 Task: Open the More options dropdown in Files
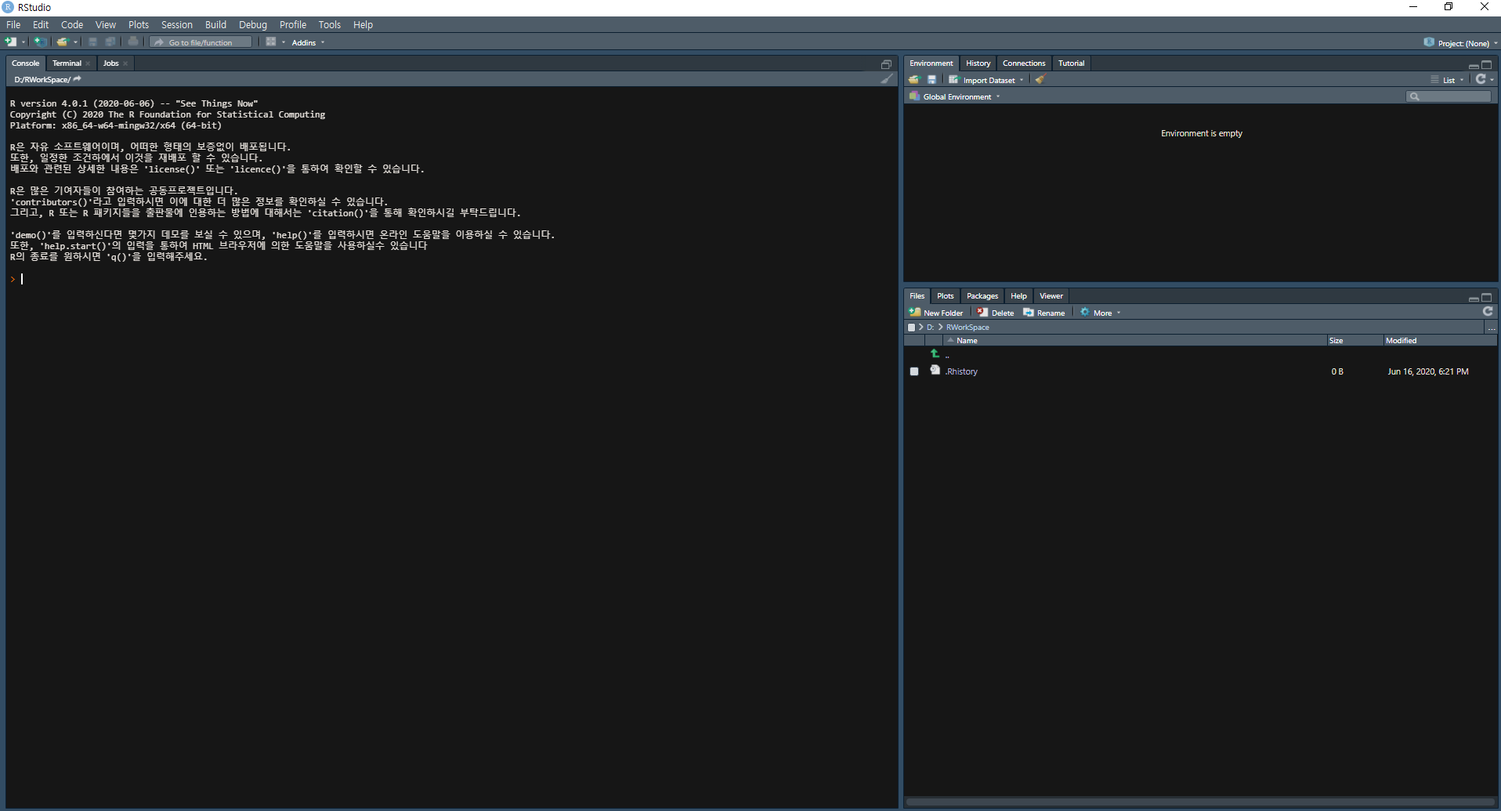tap(1101, 313)
